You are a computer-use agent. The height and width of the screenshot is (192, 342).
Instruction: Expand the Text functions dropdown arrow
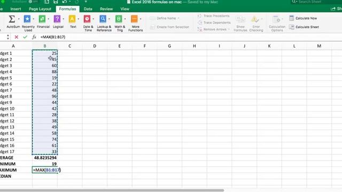click(x=79, y=19)
